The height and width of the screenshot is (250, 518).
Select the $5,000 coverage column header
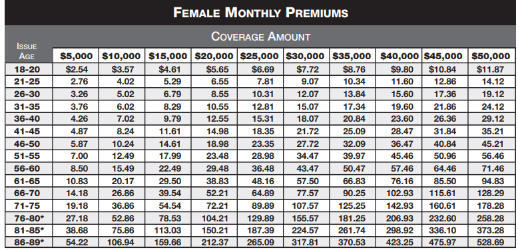(x=76, y=56)
